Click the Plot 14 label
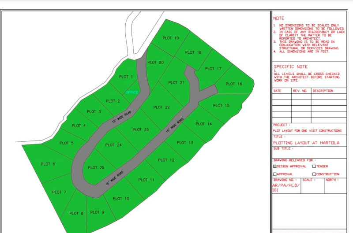This screenshot has width=353, height=233. 203,124
